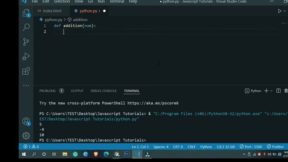Open the Selection menu
288x162 pixels.
coord(62,2)
